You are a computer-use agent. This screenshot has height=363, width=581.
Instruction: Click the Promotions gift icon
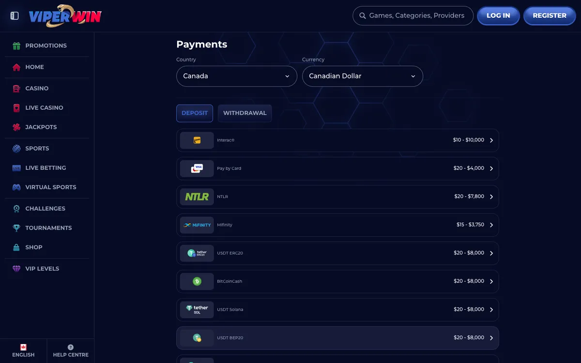[16, 46]
